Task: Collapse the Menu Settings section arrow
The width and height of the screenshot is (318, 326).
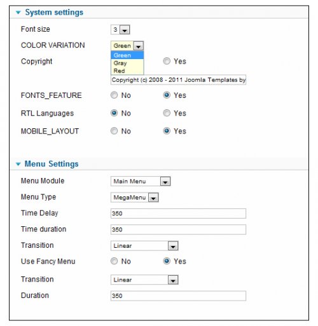Action: click(x=18, y=164)
